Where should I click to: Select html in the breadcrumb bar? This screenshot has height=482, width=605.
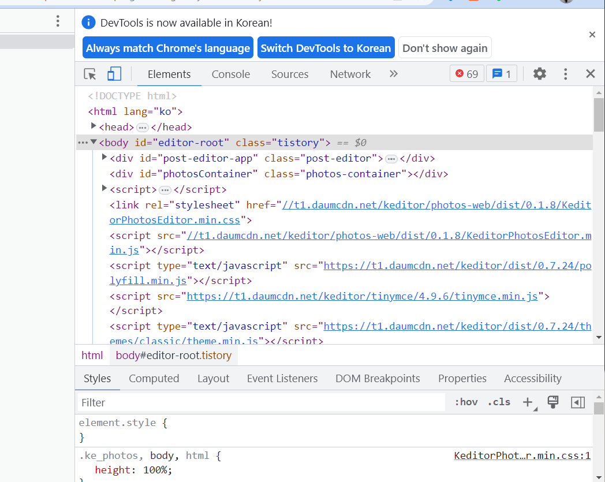(92, 355)
